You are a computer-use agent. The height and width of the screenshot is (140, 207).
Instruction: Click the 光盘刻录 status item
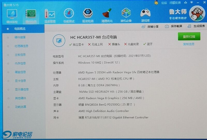click(131, 44)
